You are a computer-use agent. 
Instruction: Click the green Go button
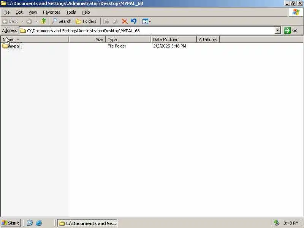pos(291,31)
